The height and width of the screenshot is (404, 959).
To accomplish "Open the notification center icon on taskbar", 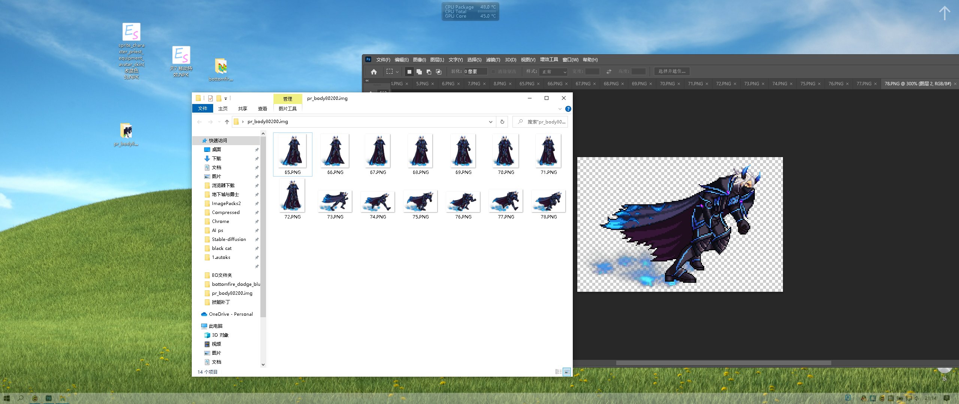I will tap(947, 398).
